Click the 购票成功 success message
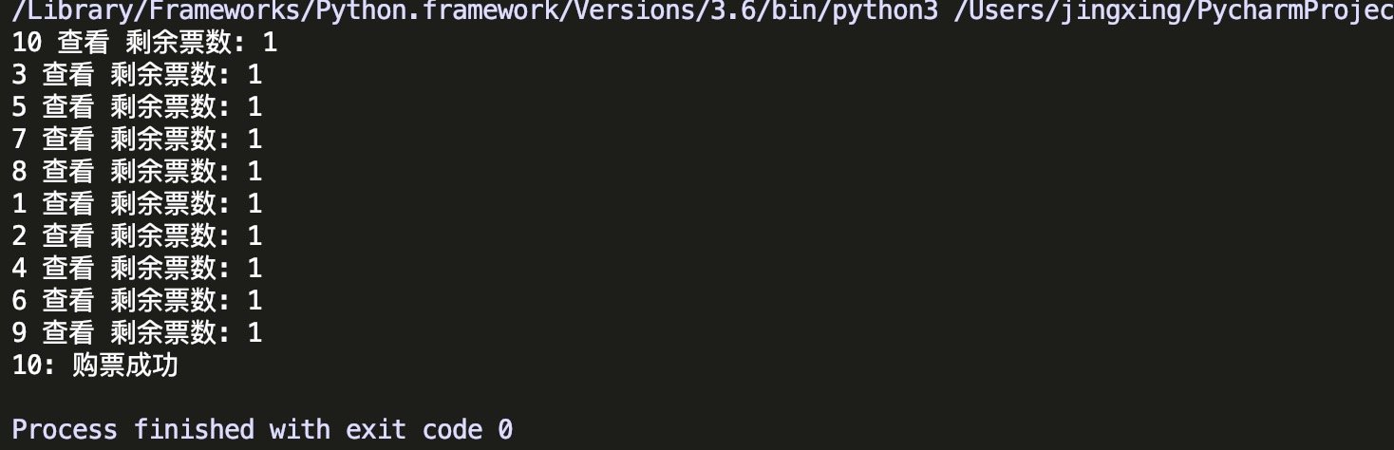Image resolution: width=1394 pixels, height=450 pixels. pyautogui.click(x=125, y=366)
